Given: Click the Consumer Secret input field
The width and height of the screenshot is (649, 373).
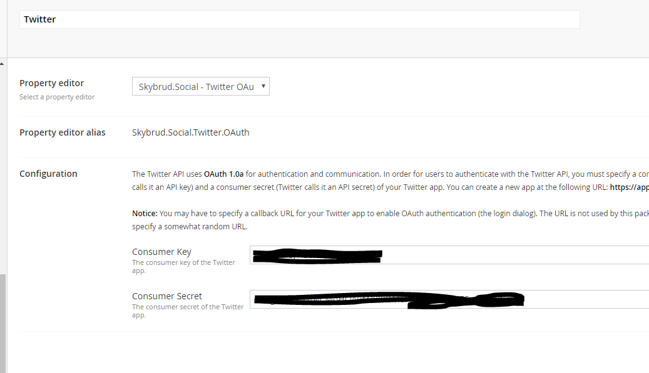Looking at the screenshot, I should (449, 299).
